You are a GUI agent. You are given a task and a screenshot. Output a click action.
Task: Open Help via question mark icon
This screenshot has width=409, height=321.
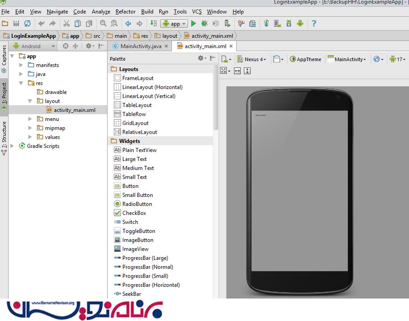[x=314, y=24]
